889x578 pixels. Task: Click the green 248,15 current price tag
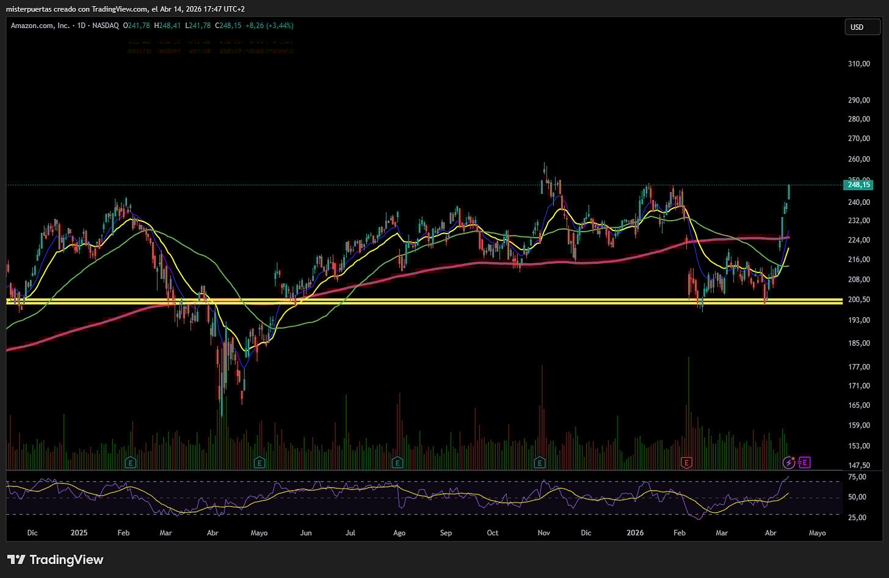point(858,185)
